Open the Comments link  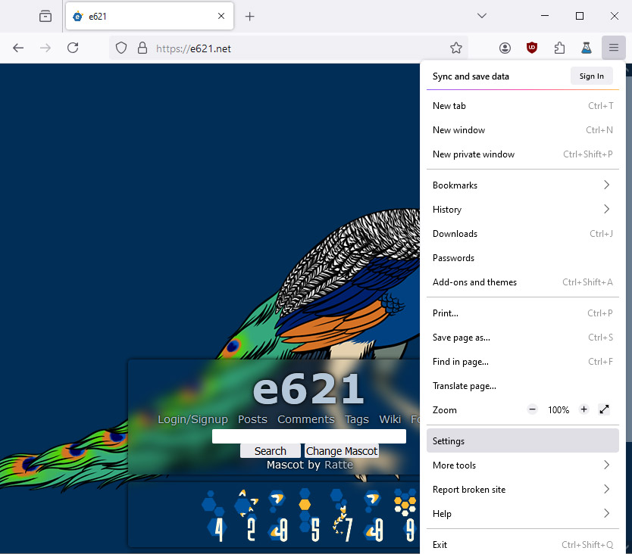pos(306,419)
